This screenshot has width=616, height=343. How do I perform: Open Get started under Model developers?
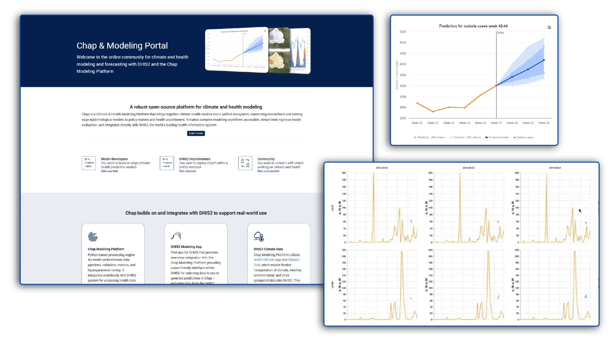[109, 171]
